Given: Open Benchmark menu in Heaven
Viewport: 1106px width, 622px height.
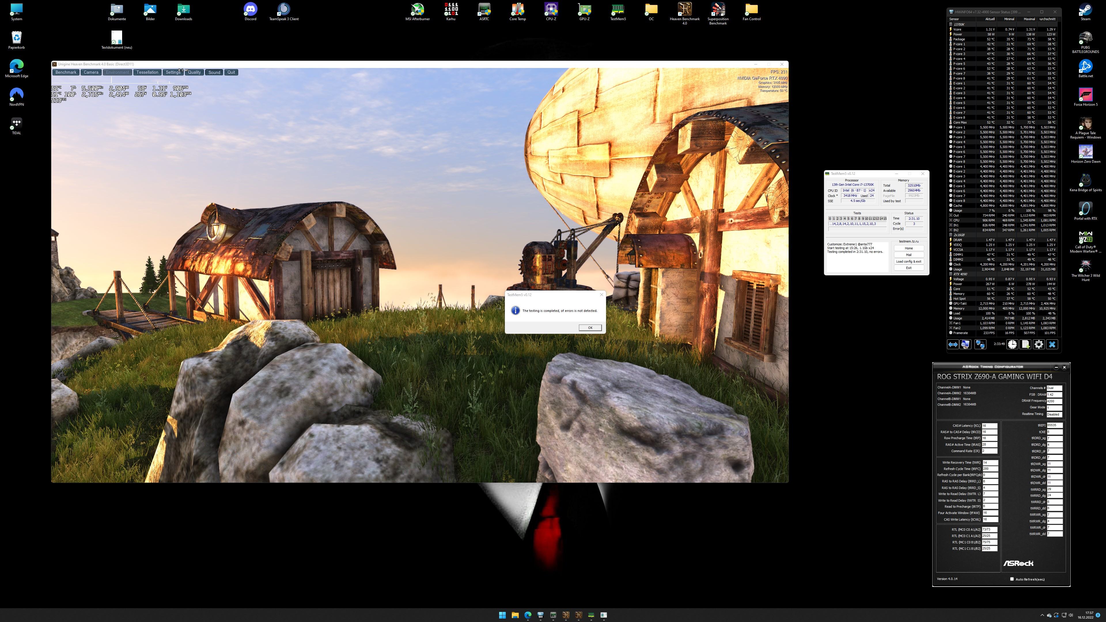Looking at the screenshot, I should click(66, 72).
